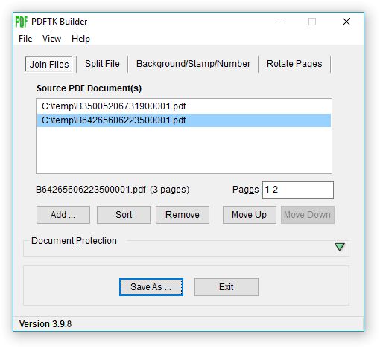Select B64265606223500001.pdf list entry
The width and height of the screenshot is (380, 348).
pos(184,120)
